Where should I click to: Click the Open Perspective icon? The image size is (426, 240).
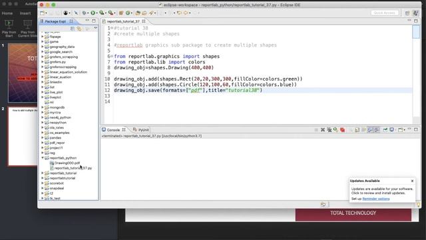click(407, 13)
